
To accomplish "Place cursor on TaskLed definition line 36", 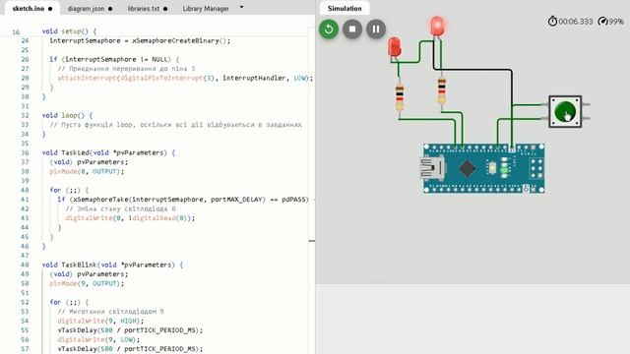I will click(x=108, y=152).
